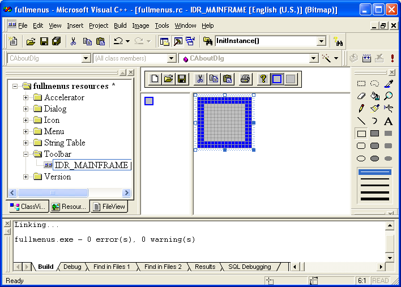Select the Text tool letter A
Viewport: 401px width, 287px height.
point(388,121)
